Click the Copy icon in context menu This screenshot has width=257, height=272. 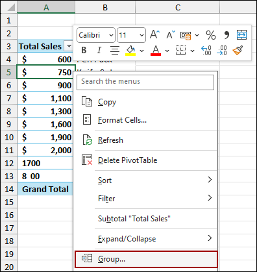[x=87, y=101]
